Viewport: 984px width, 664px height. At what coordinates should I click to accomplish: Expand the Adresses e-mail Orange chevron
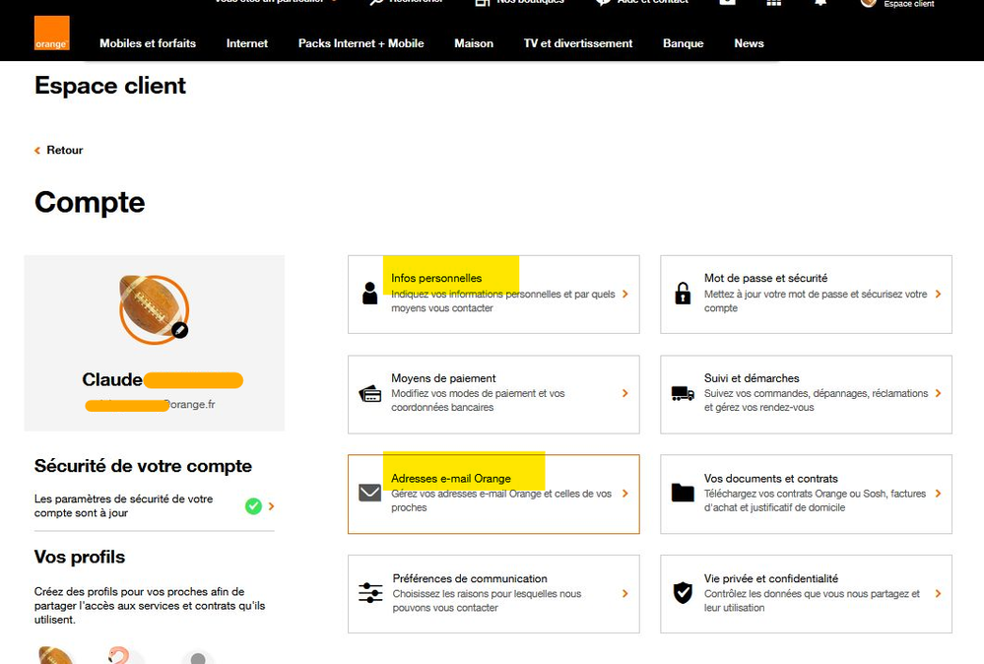[x=625, y=494]
